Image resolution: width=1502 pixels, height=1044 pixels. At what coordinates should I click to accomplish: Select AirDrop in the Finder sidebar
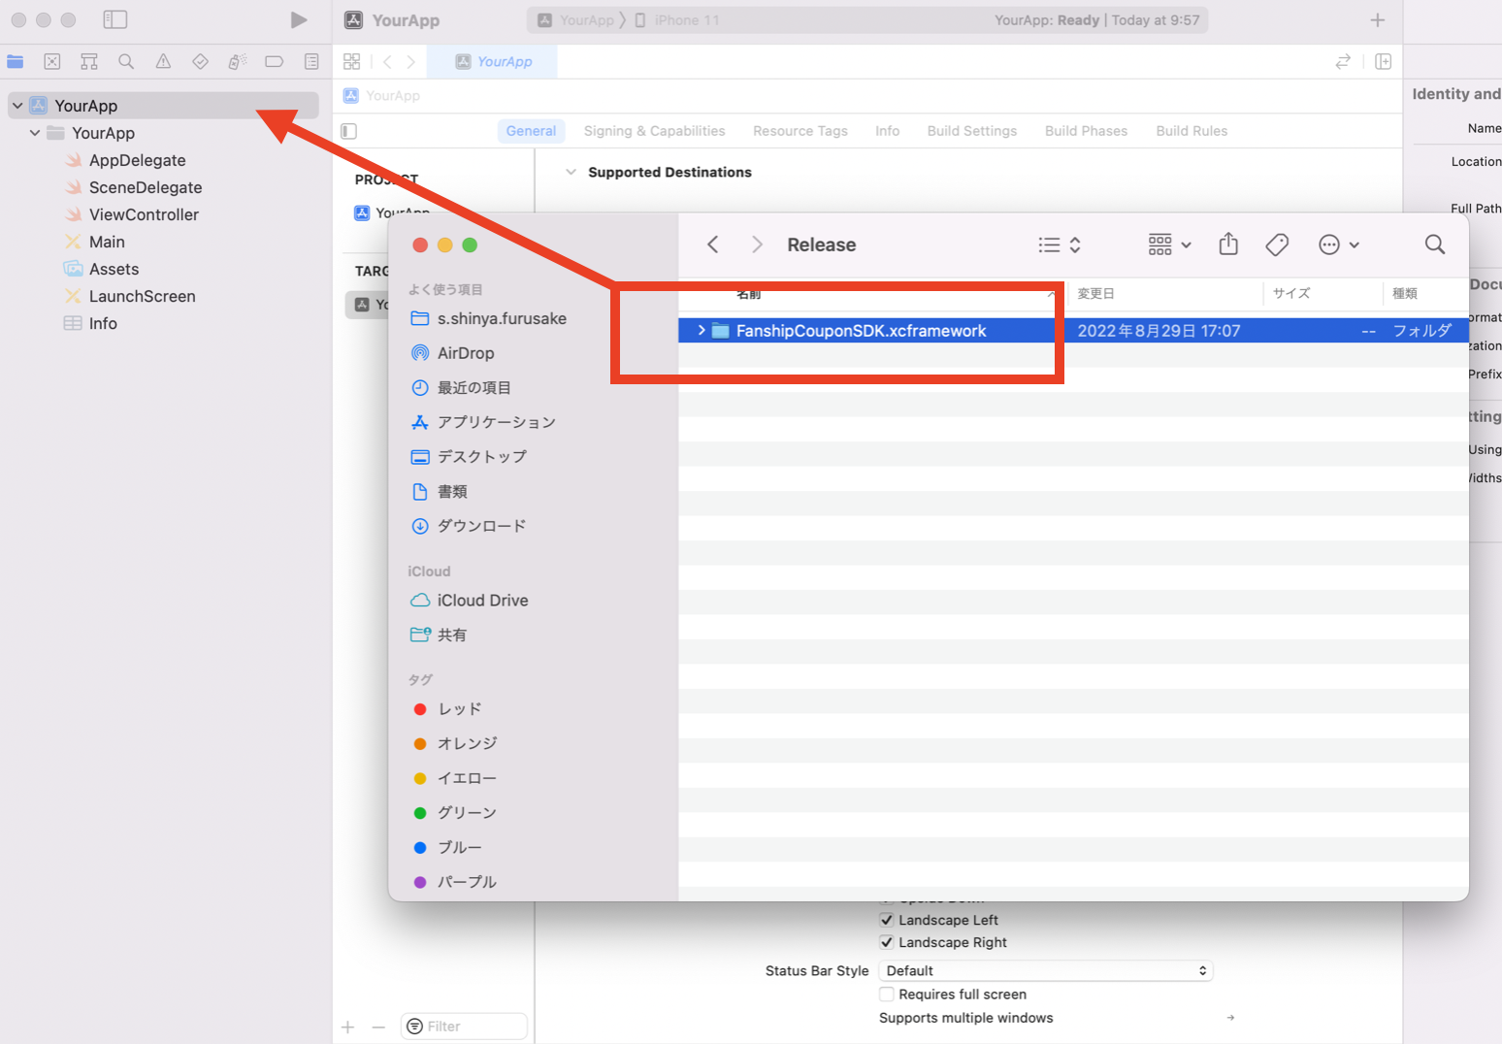(x=466, y=353)
